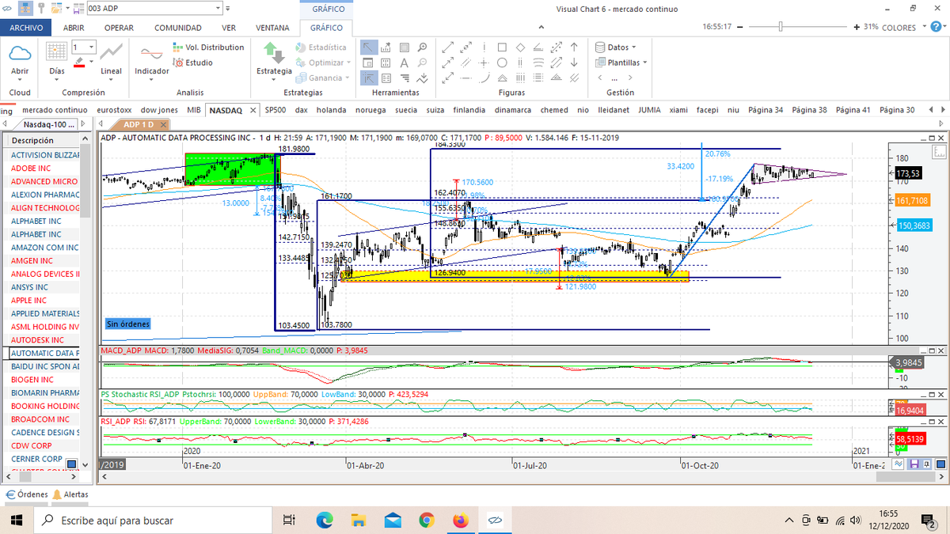This screenshot has height=534, width=950.
Task: Choose the up arrow figure
Action: pos(574,47)
